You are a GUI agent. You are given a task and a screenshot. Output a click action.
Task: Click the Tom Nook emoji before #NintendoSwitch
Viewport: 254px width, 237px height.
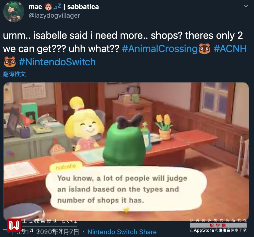click(x=10, y=62)
